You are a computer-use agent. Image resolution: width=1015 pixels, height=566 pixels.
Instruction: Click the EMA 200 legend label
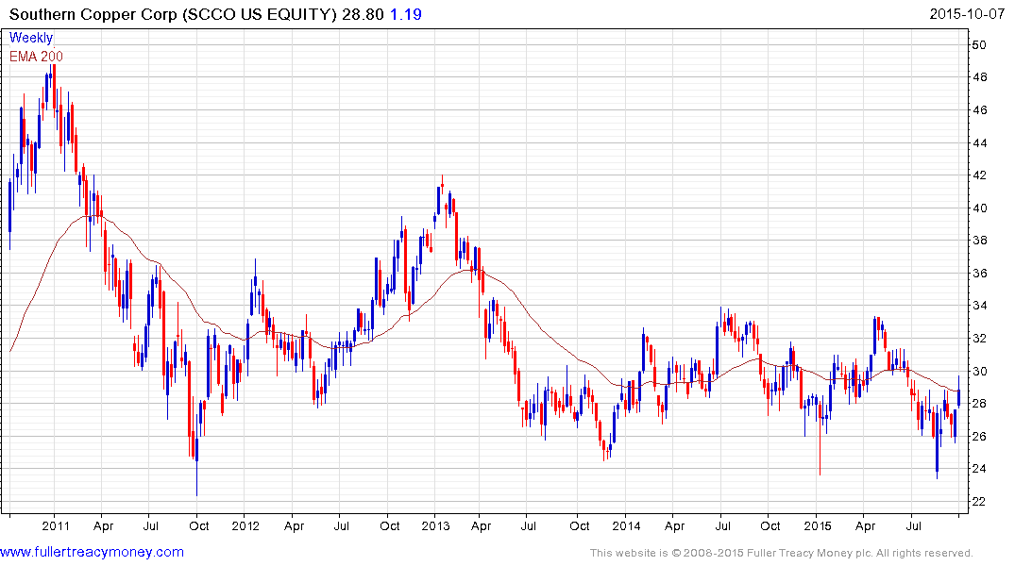tap(36, 57)
